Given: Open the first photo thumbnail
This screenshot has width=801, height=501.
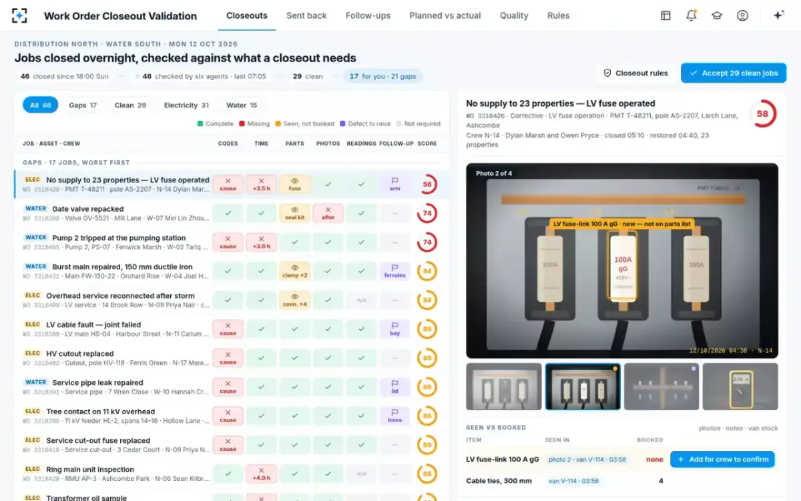Looking at the screenshot, I should [x=504, y=386].
